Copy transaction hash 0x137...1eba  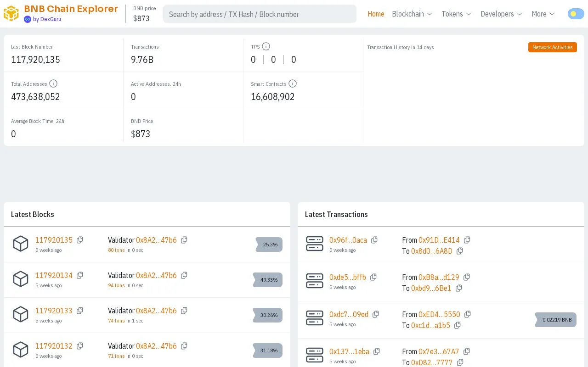377,351
